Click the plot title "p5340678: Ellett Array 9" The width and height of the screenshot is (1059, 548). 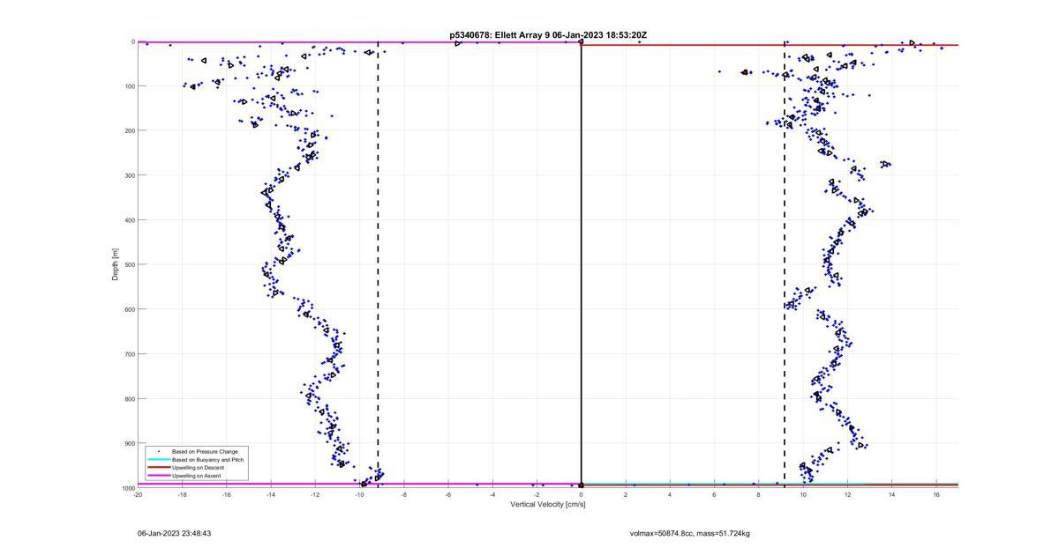pos(499,35)
